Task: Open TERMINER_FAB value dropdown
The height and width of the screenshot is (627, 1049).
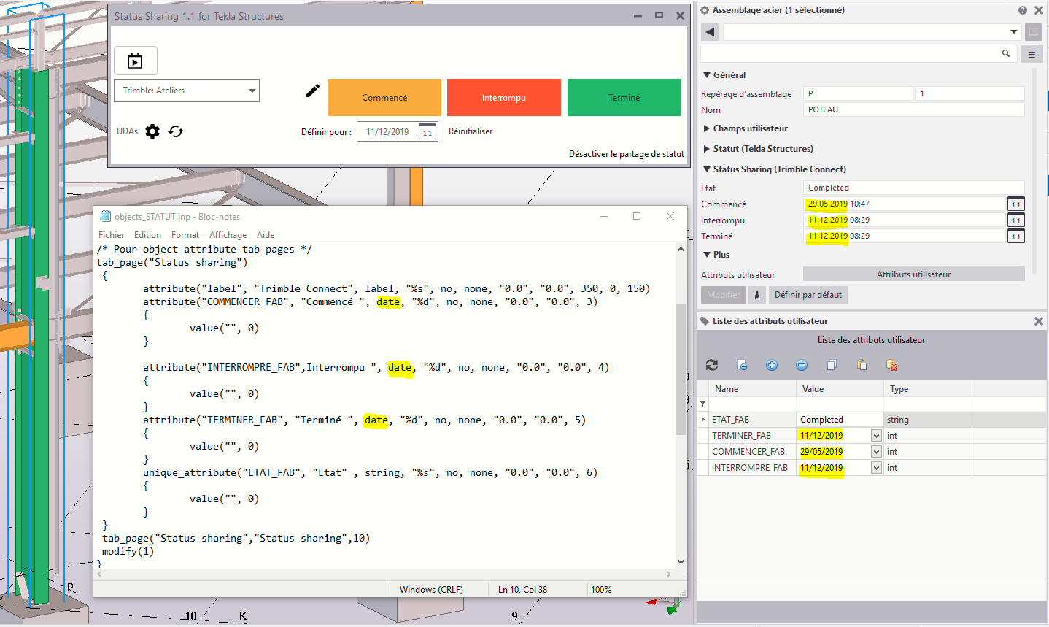Action: click(876, 436)
